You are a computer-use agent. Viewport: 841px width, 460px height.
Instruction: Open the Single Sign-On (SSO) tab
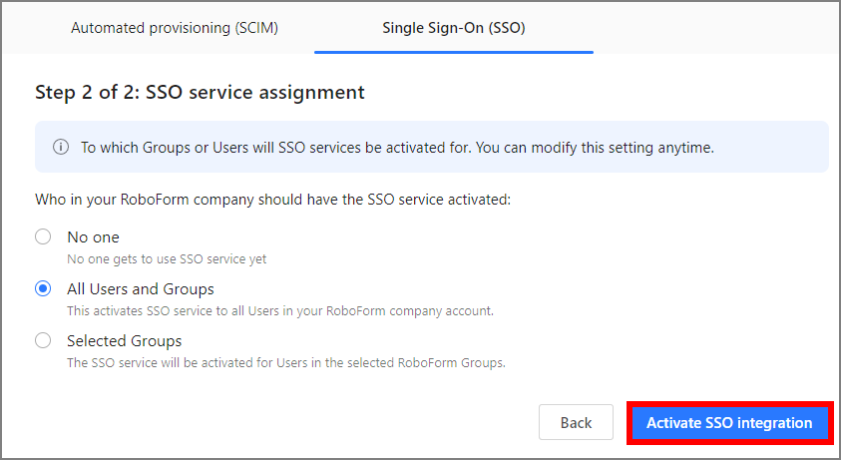(x=454, y=28)
